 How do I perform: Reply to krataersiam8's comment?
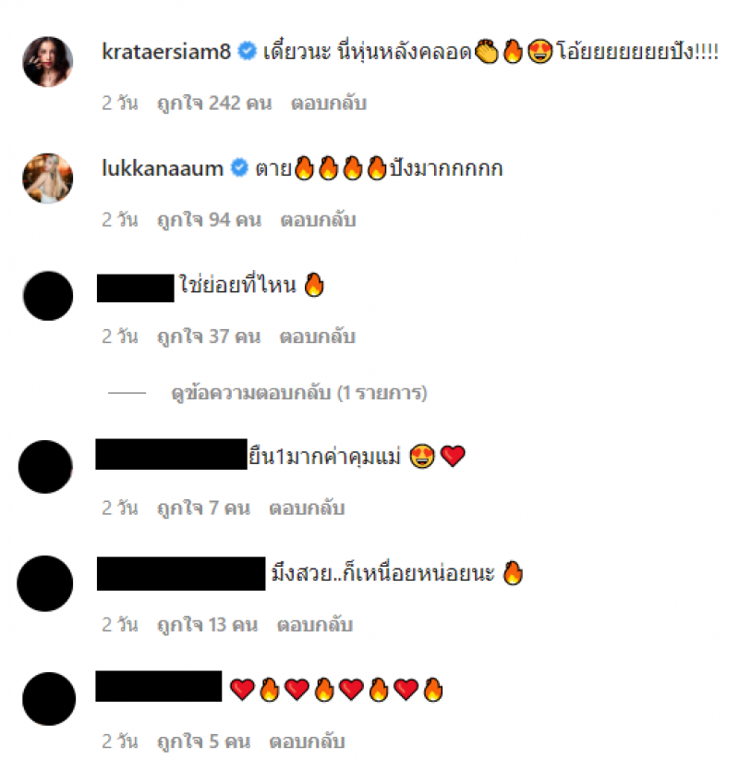pyautogui.click(x=329, y=104)
